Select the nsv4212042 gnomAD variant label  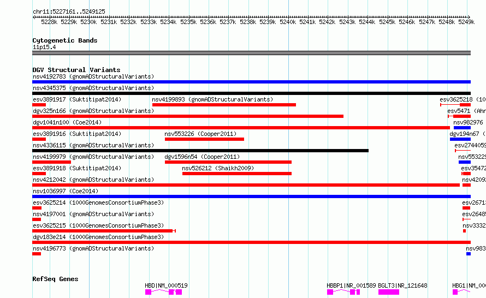[93, 180]
